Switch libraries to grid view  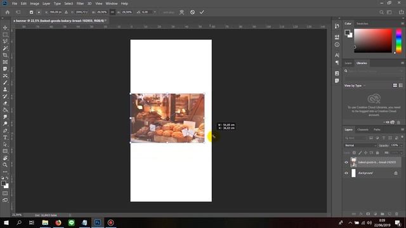(395, 85)
